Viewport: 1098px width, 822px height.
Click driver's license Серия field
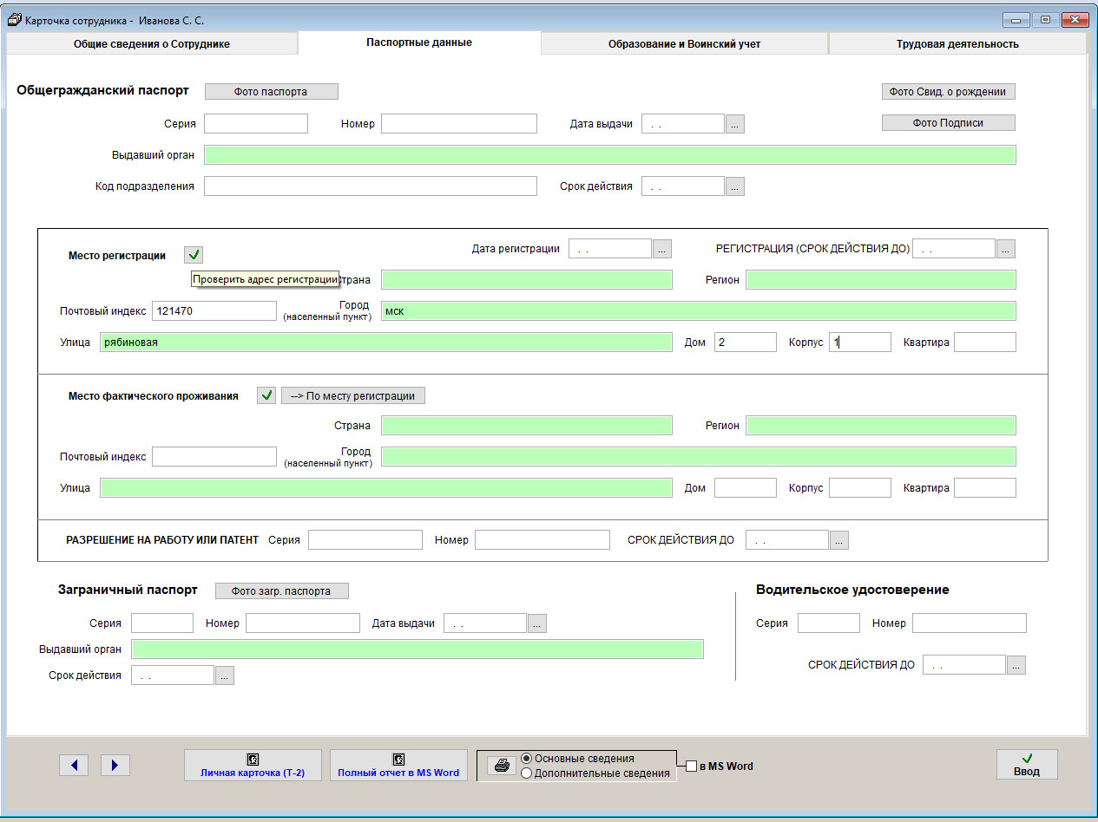point(829,623)
